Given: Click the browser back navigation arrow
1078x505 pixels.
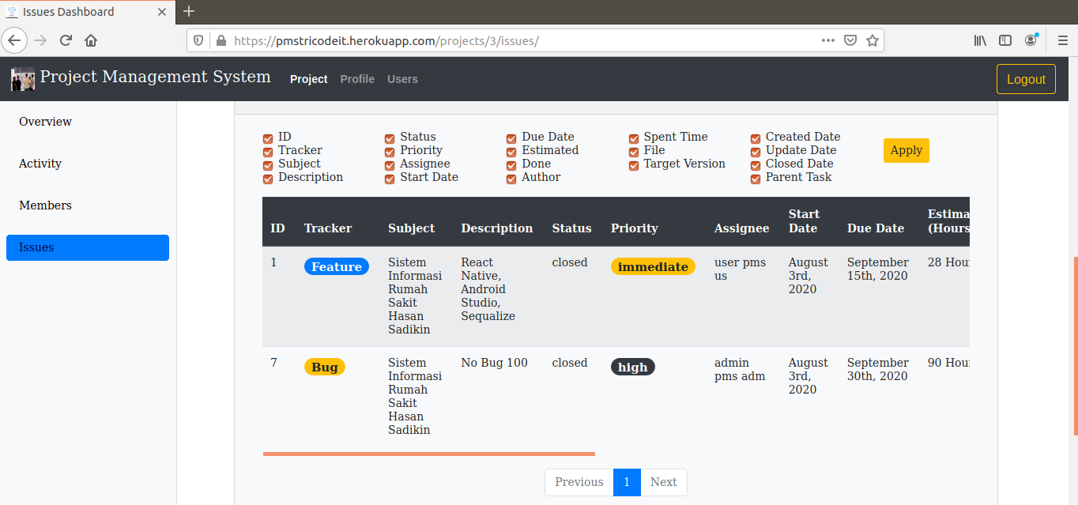Looking at the screenshot, I should tap(14, 40).
